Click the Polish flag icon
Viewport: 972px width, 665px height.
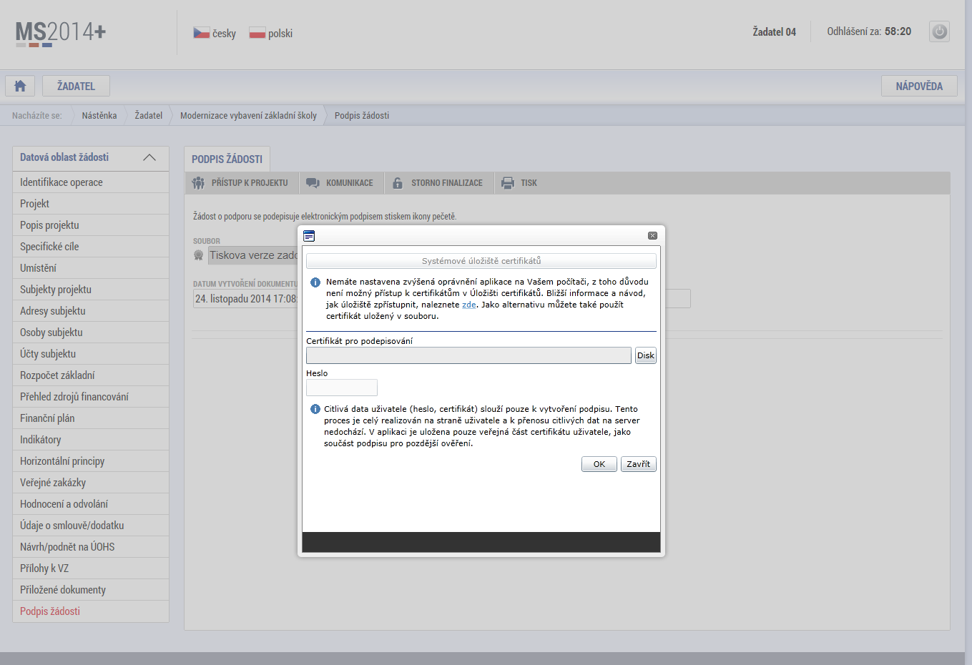tap(257, 33)
